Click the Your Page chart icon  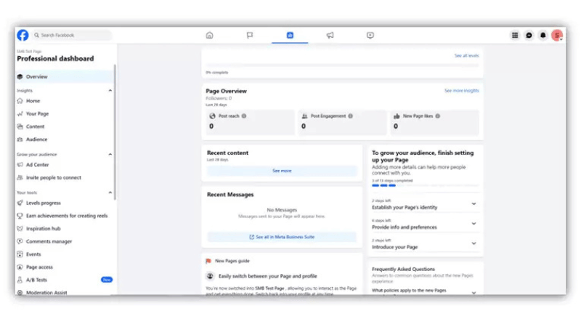point(20,114)
